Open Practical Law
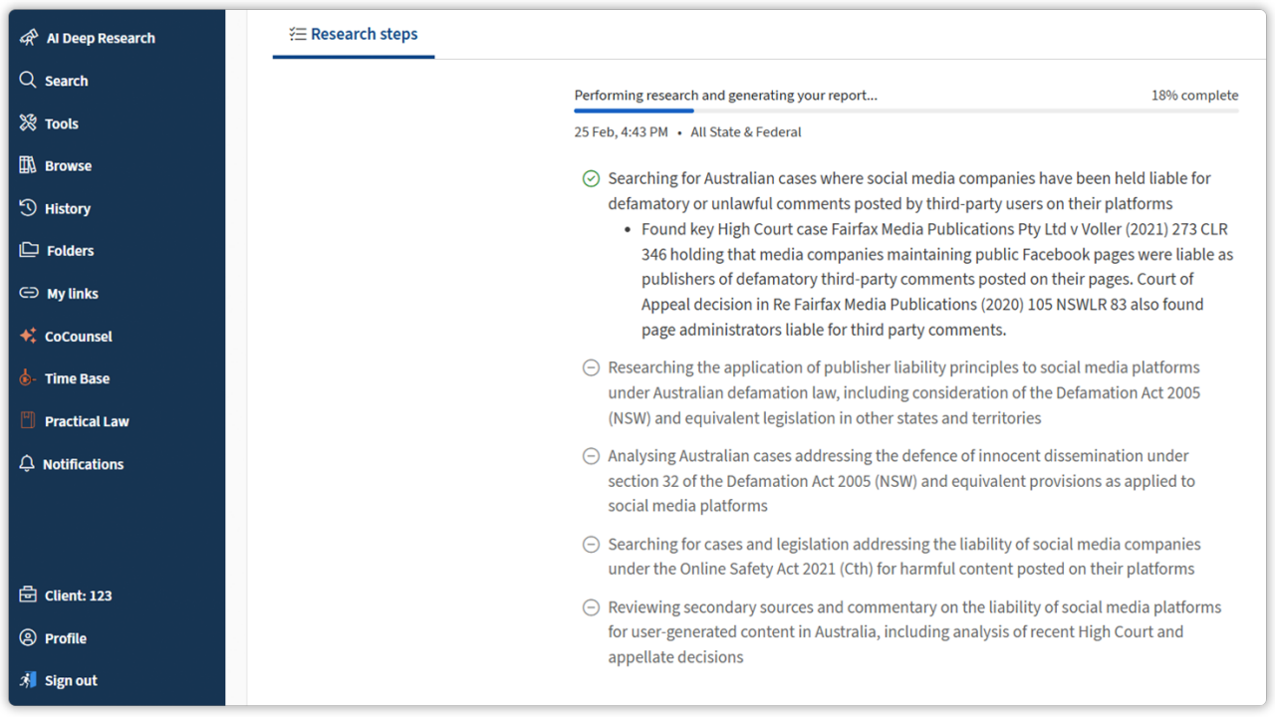This screenshot has height=717, width=1275. click(87, 420)
